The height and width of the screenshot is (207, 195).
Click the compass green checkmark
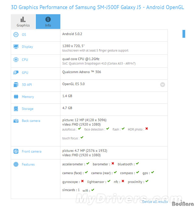(x=138, y=172)
